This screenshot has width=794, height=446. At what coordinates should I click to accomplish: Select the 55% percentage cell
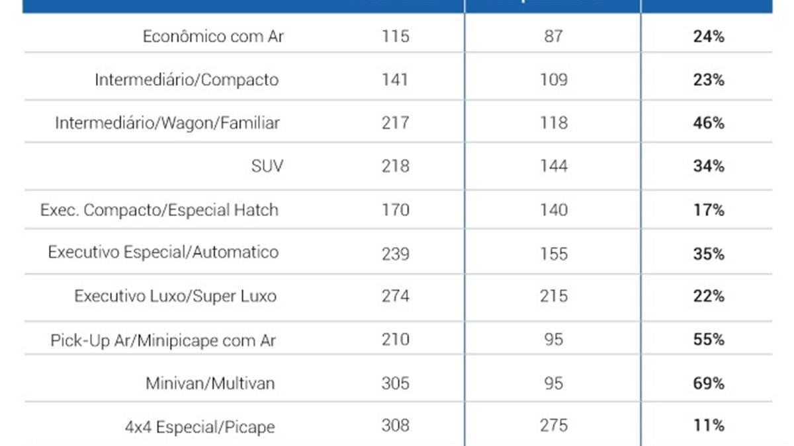pyautogui.click(x=709, y=340)
